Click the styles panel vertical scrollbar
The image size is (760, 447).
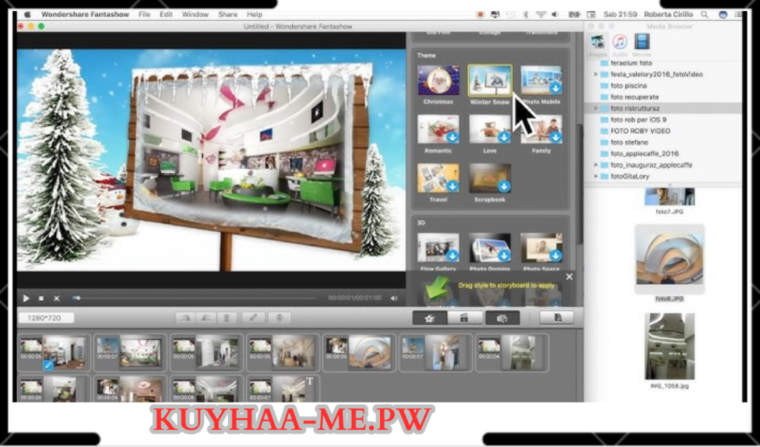[x=579, y=184]
